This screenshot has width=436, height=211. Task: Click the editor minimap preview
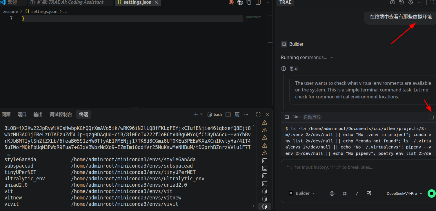253,18
